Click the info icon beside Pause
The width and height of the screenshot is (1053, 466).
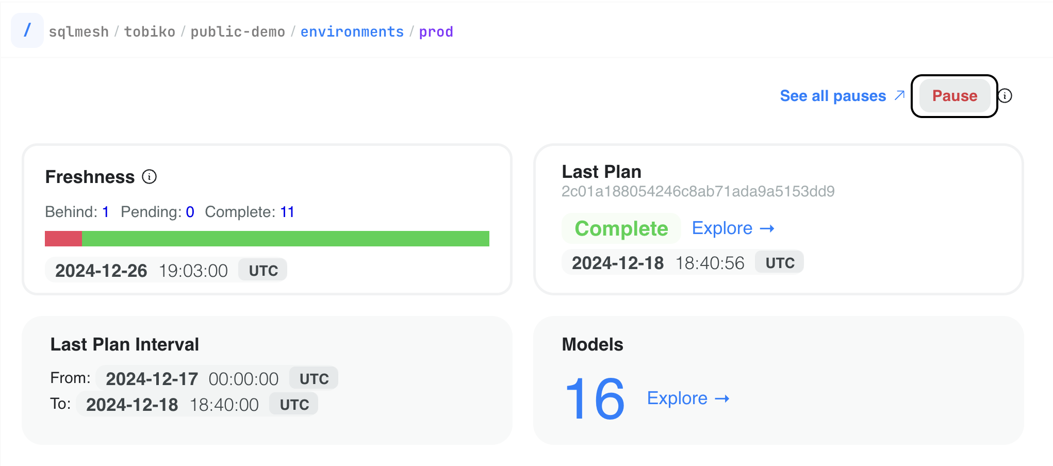(1005, 96)
